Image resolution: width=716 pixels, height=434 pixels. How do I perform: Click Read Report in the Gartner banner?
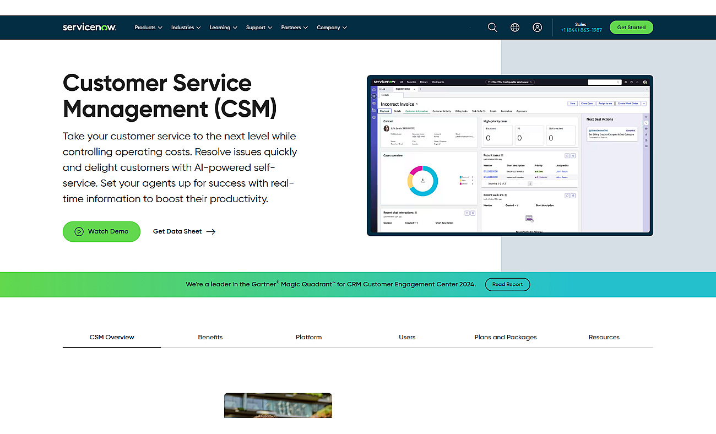click(507, 285)
